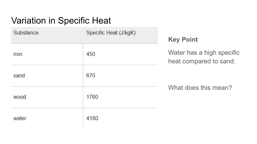257x144 pixels.
Task: Click the '1760' value cell
Action: [x=120, y=97]
